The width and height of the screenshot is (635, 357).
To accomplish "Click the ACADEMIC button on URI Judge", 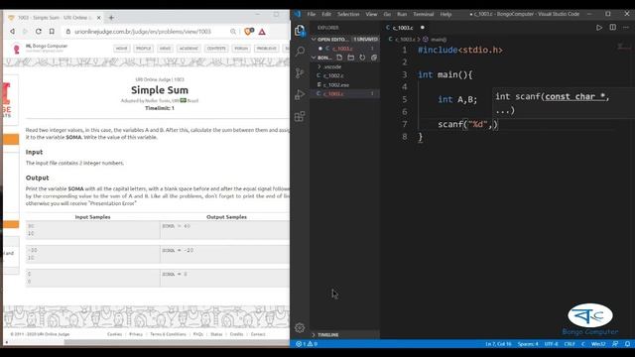I will [189, 49].
